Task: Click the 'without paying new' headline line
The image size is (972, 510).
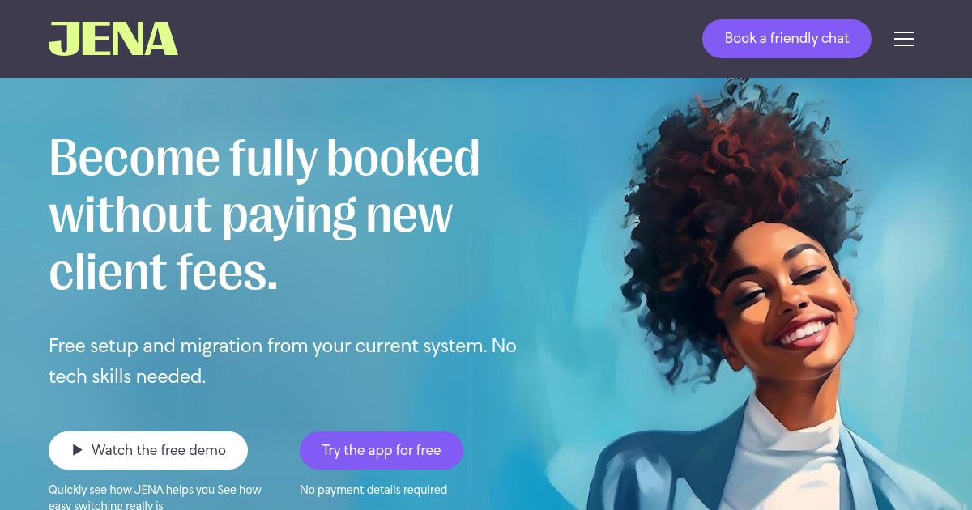Action: (250, 215)
